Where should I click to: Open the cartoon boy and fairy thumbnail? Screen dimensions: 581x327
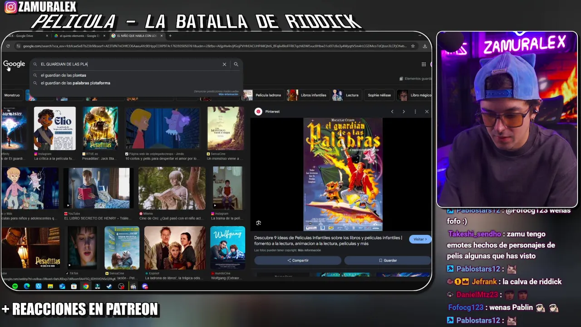click(162, 129)
